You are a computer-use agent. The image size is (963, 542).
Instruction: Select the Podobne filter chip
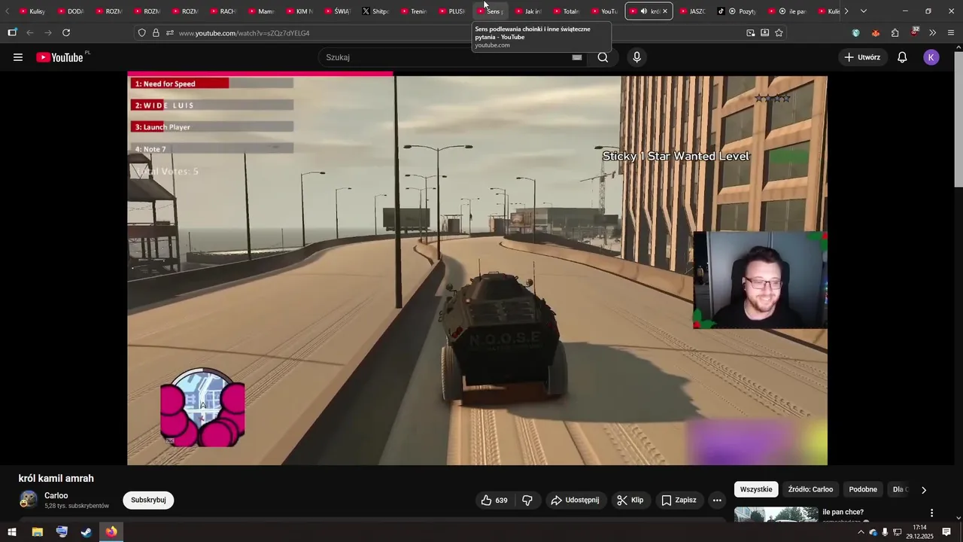[863, 489]
